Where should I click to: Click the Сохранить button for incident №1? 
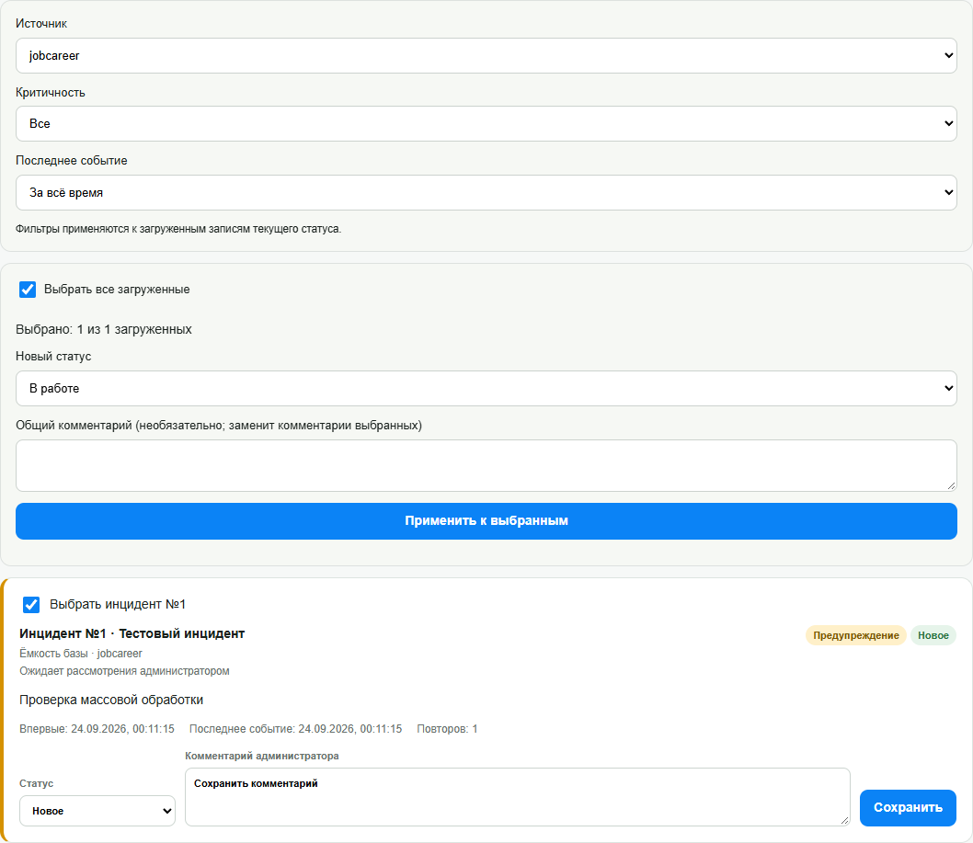tap(907, 808)
